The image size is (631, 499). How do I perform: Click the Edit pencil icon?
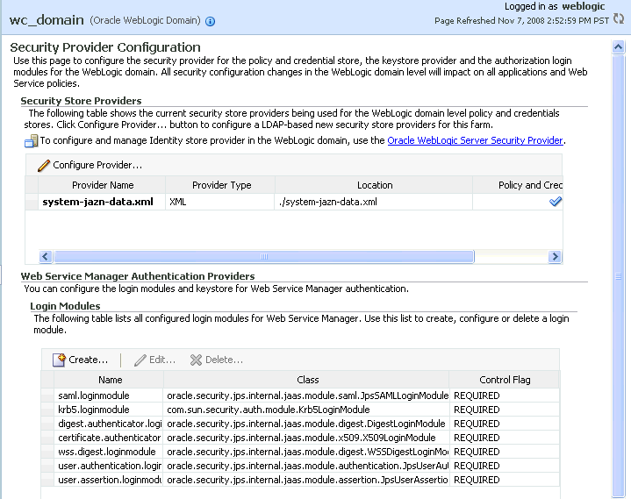tap(140, 360)
